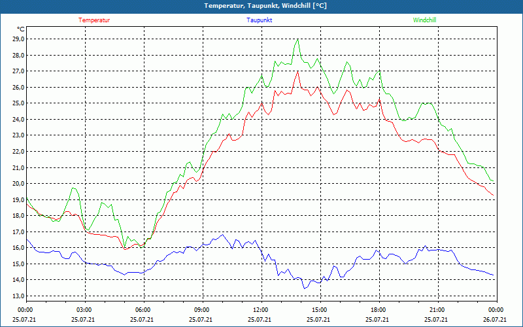The width and height of the screenshot is (523, 327).
Task: Click the red Temperatur peak at 27 degrees
Action: (297, 72)
